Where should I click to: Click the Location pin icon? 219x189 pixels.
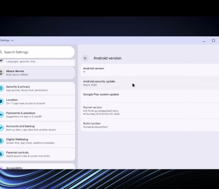click(x=1, y=101)
